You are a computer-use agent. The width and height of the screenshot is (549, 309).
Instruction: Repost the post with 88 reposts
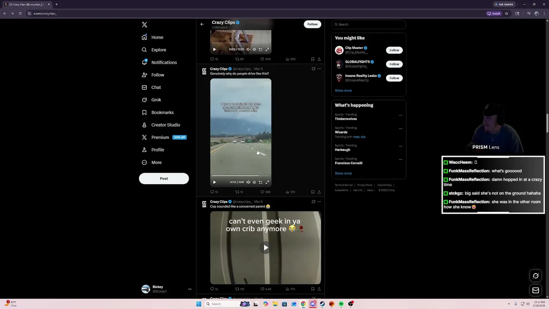point(239,59)
